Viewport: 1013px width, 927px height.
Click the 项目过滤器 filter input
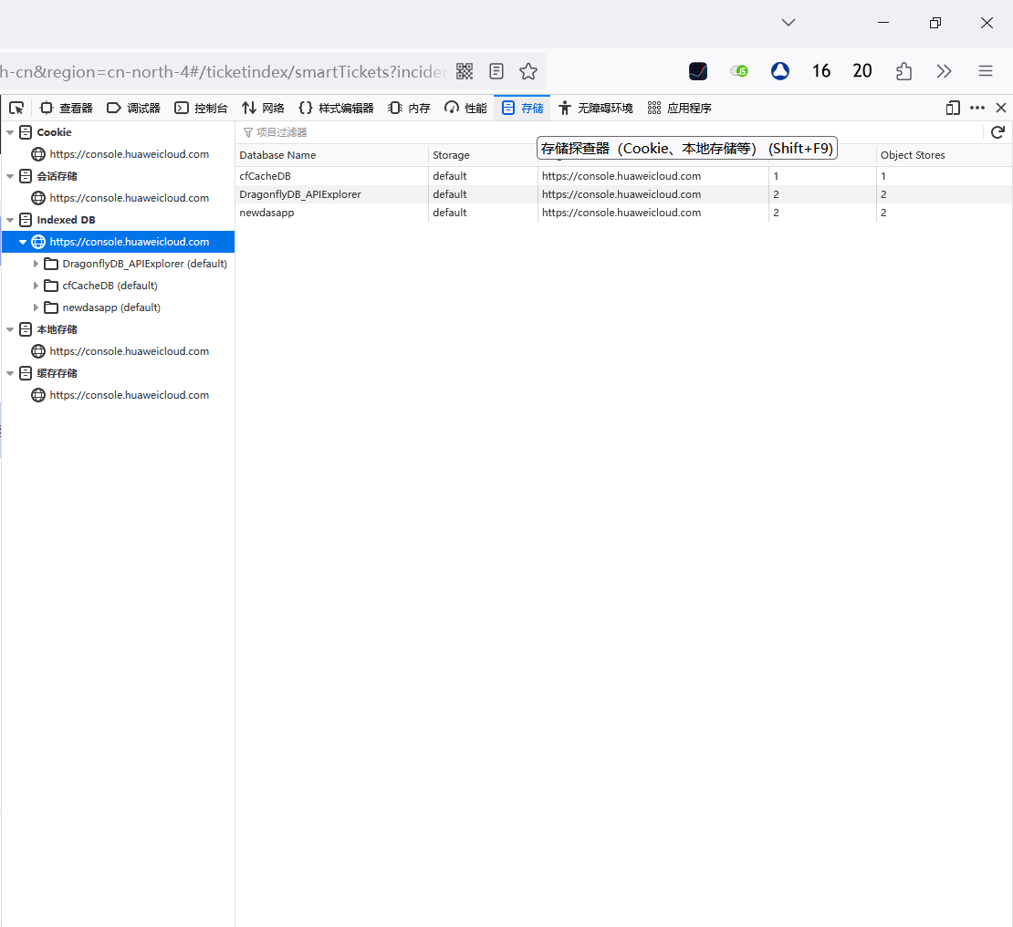click(x=607, y=132)
